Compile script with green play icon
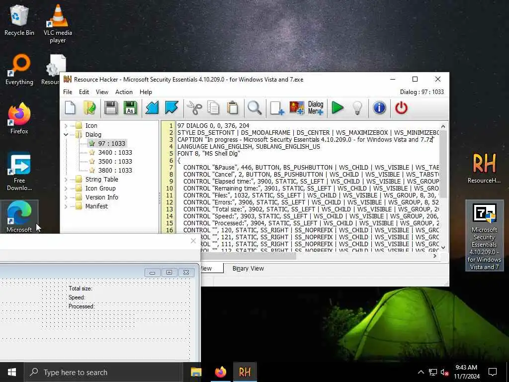Screen dimensions: 509x382 coord(338,108)
